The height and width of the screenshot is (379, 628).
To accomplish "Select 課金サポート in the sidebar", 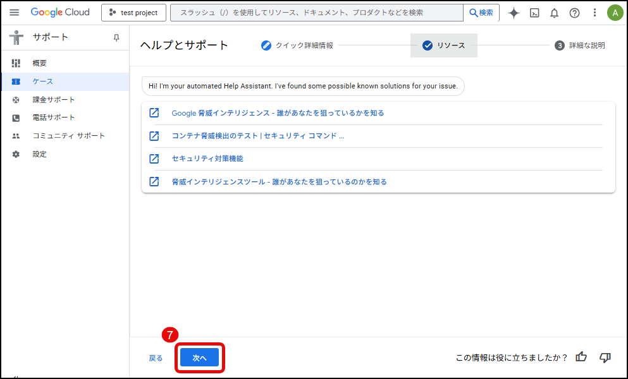I will (x=54, y=100).
